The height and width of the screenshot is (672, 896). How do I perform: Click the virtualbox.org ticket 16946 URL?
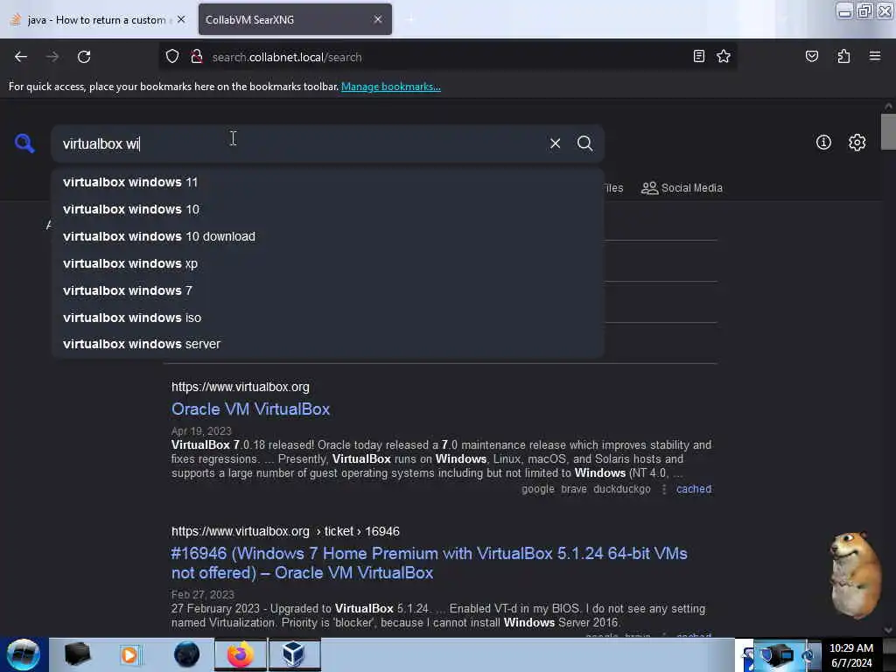pyautogui.click(x=285, y=531)
